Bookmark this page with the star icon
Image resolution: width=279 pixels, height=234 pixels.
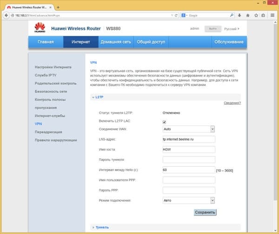tap(256, 15)
